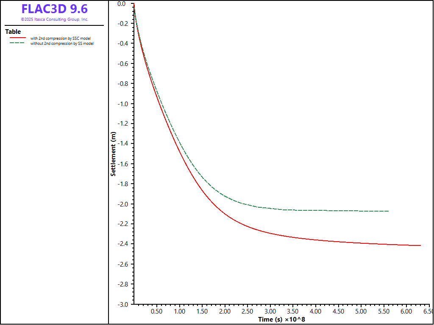This screenshot has height=325, width=434.
Task: Click the green dashed line legend swatch
Action: (18, 44)
